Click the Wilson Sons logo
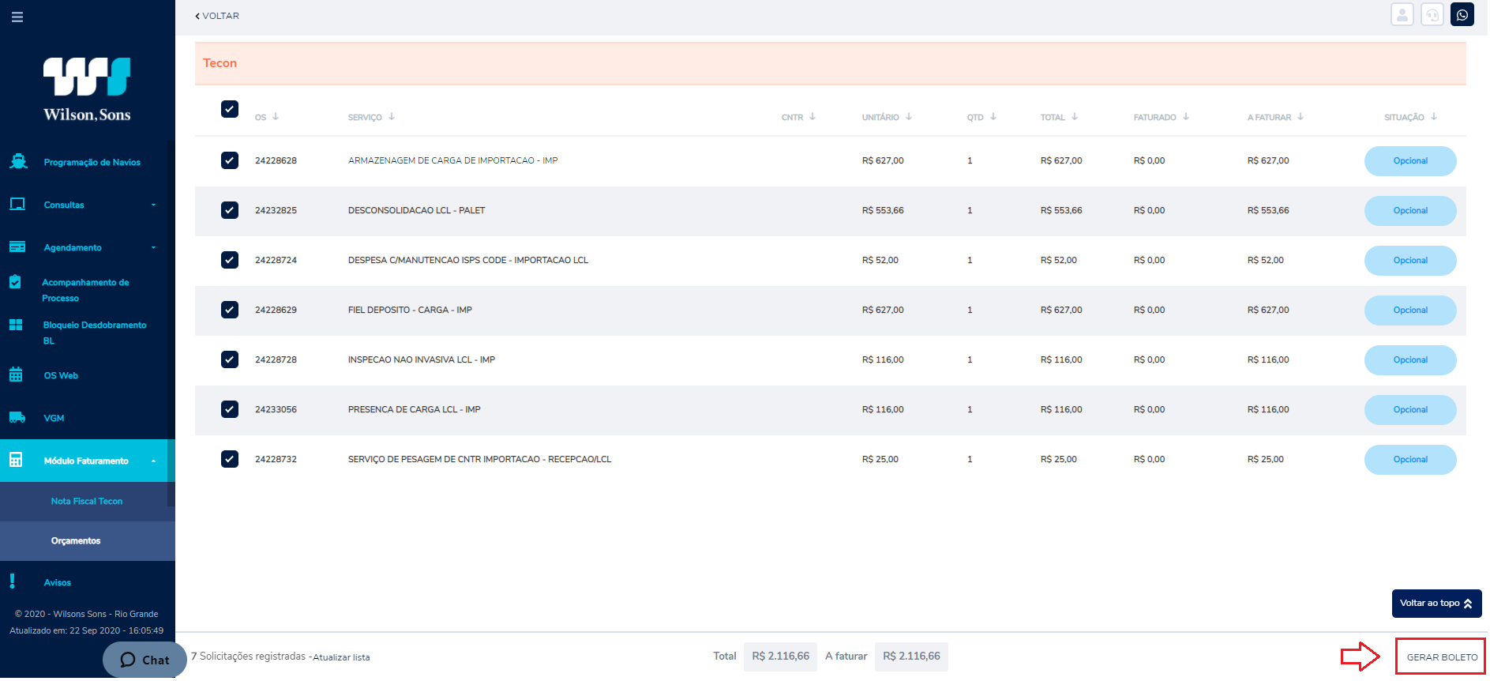The image size is (1490, 681). (87, 90)
